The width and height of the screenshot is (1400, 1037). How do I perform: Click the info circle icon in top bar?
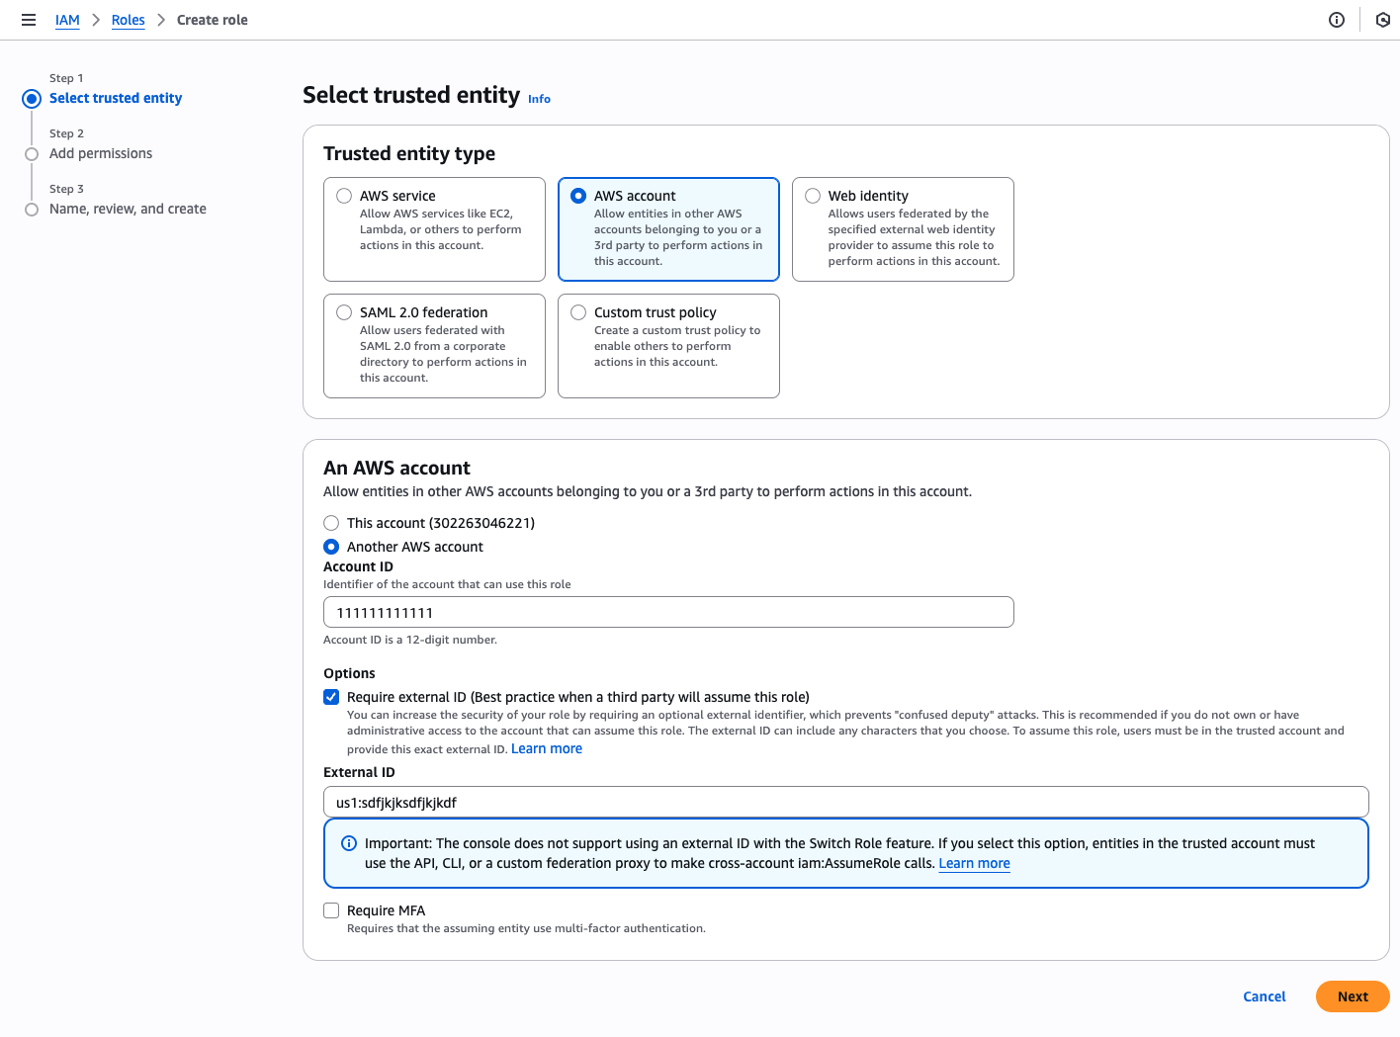tap(1337, 20)
